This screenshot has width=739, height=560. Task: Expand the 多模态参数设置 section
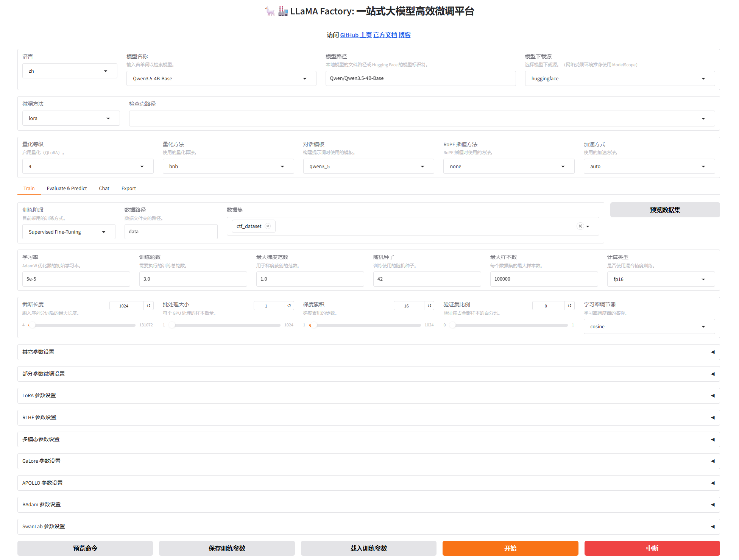pos(368,439)
